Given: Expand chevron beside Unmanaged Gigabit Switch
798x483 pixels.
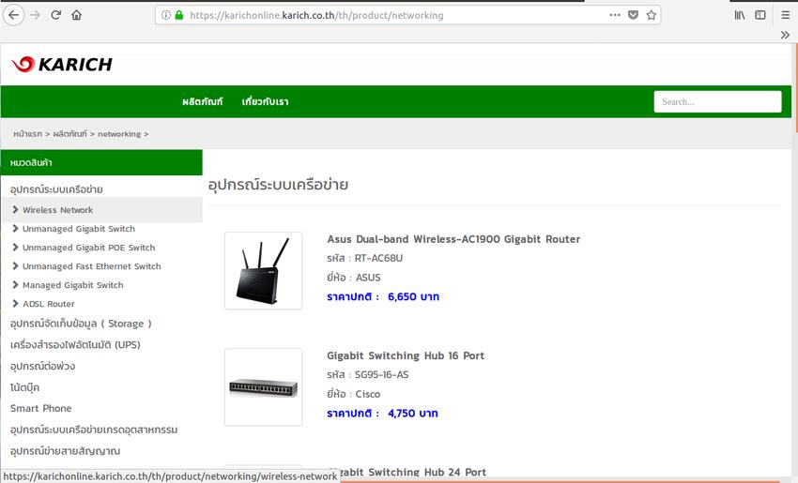Looking at the screenshot, I should [15, 228].
